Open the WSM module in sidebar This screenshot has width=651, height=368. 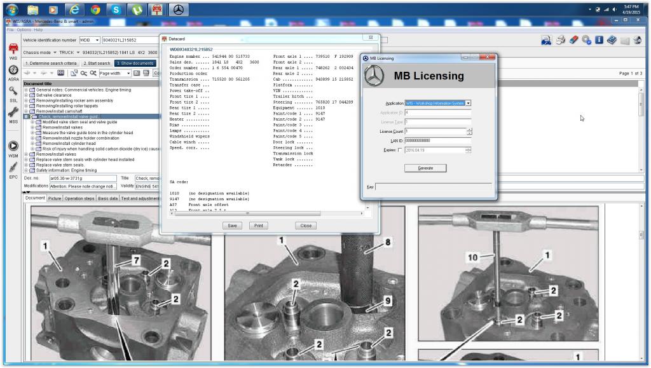12,146
